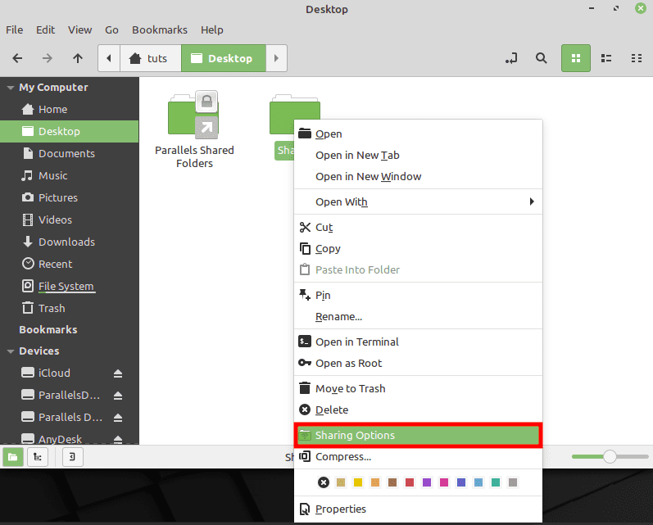Image resolution: width=653 pixels, height=525 pixels.
Task: Show the tree view in the sidebar
Action: tap(37, 457)
